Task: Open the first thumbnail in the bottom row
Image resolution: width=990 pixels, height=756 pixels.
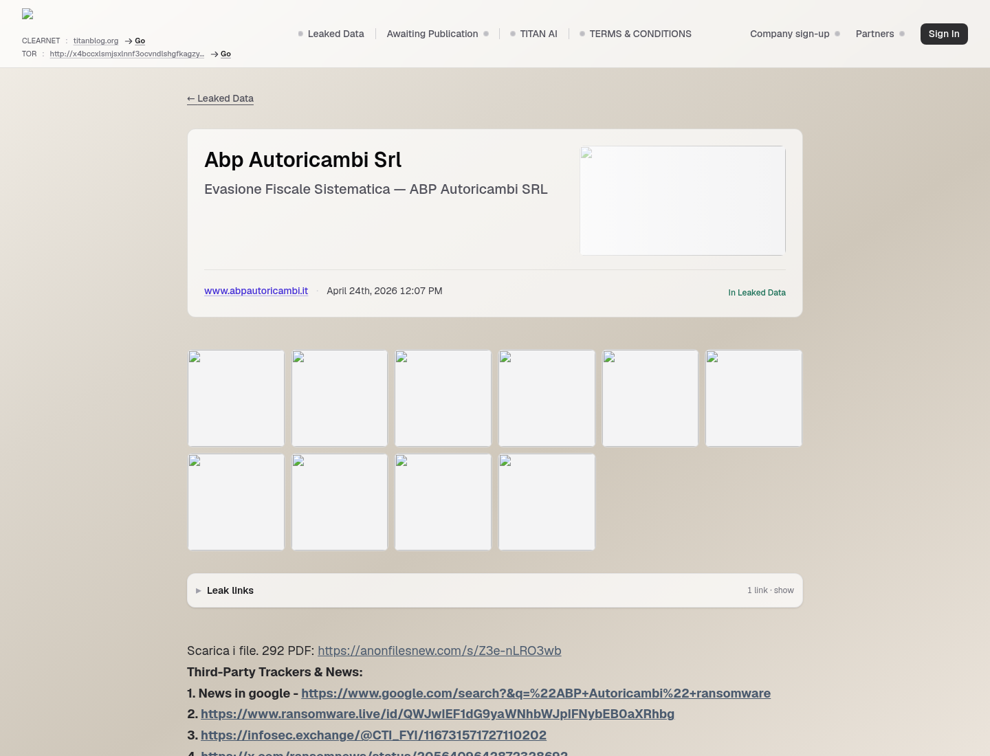Action: point(236,502)
